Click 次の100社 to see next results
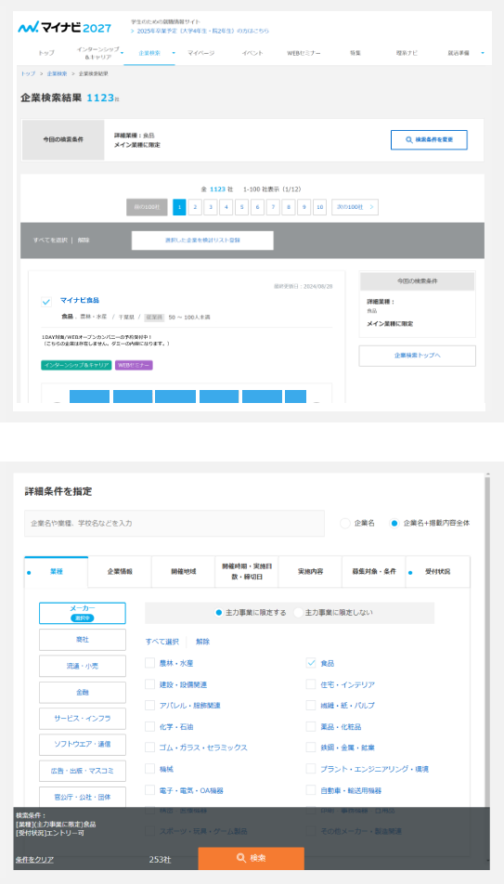 click(355, 207)
